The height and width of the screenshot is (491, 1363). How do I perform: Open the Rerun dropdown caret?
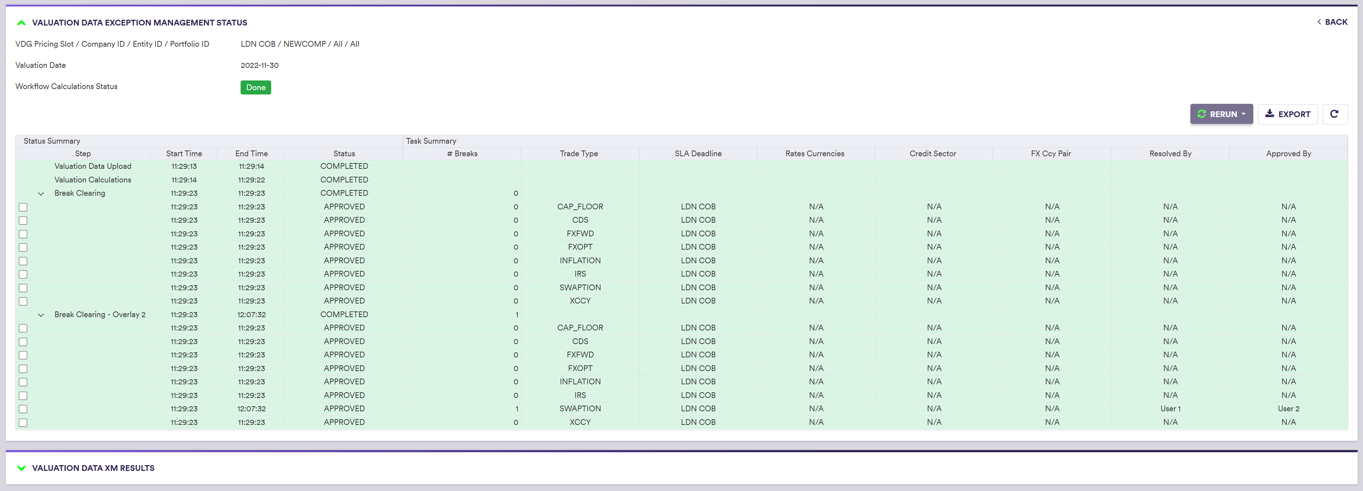click(x=1243, y=114)
